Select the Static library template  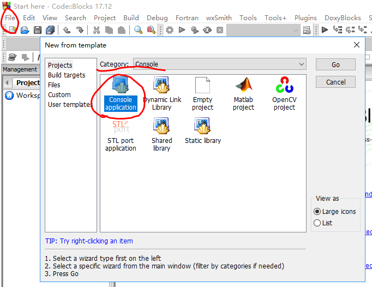203,131
